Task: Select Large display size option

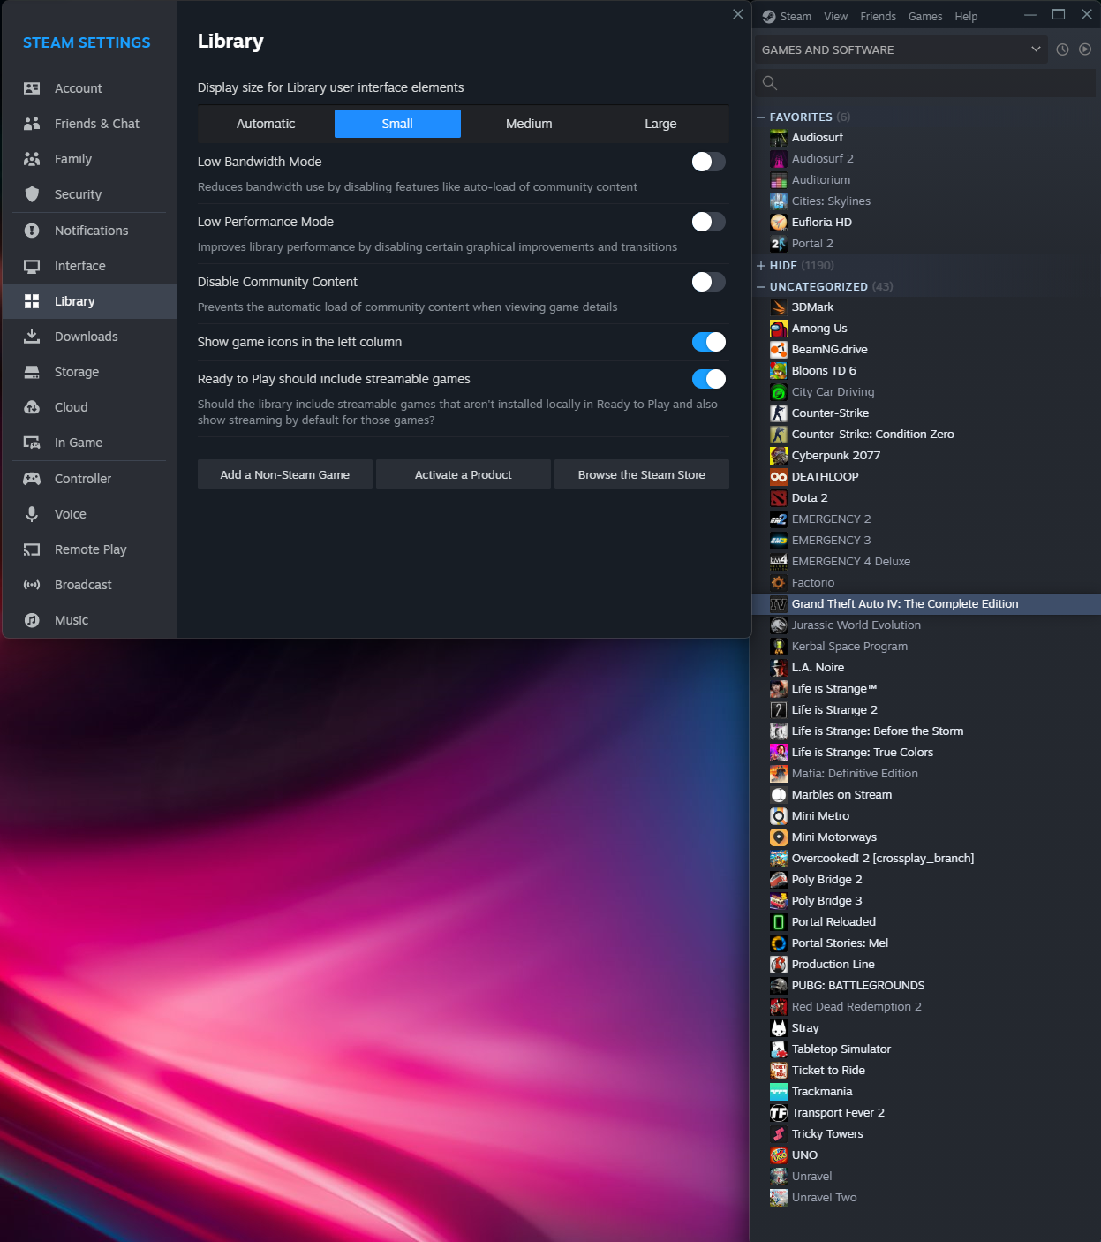Action: [x=660, y=124]
